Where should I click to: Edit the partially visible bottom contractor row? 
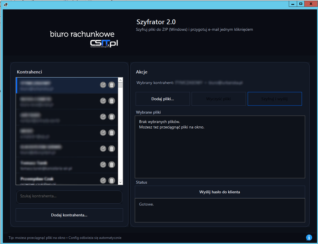click(103, 181)
